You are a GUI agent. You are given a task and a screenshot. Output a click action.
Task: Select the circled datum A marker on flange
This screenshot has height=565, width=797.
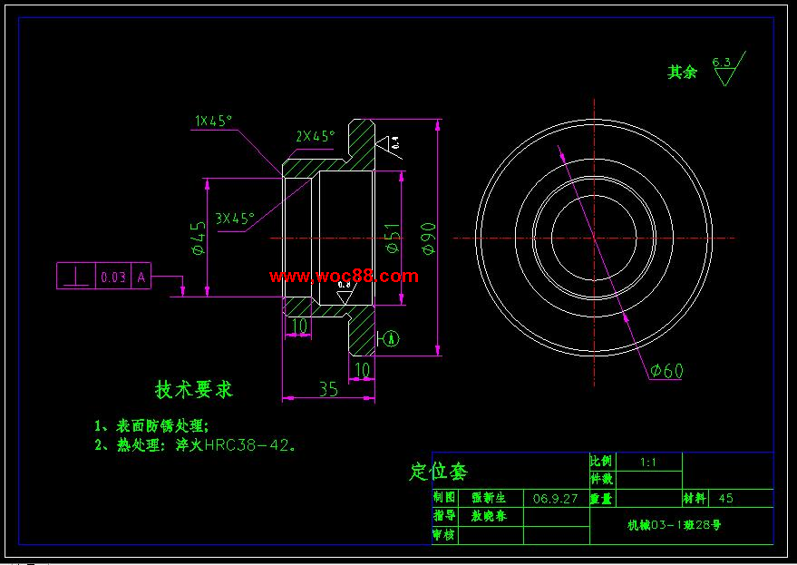pyautogui.click(x=392, y=338)
